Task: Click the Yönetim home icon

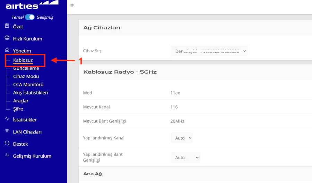Action: [x=7, y=51]
